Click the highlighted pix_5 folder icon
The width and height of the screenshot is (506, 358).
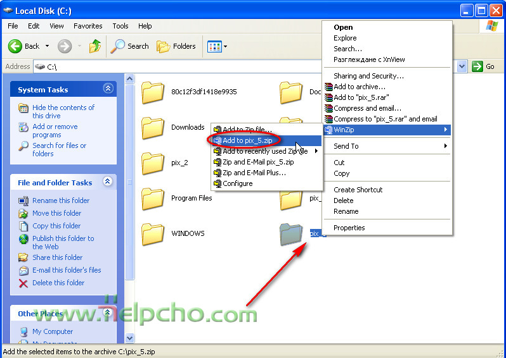291,234
